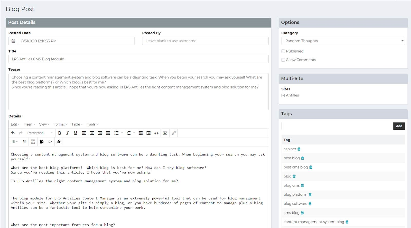
Task: Click the show blocks icon
Action: tap(33, 142)
